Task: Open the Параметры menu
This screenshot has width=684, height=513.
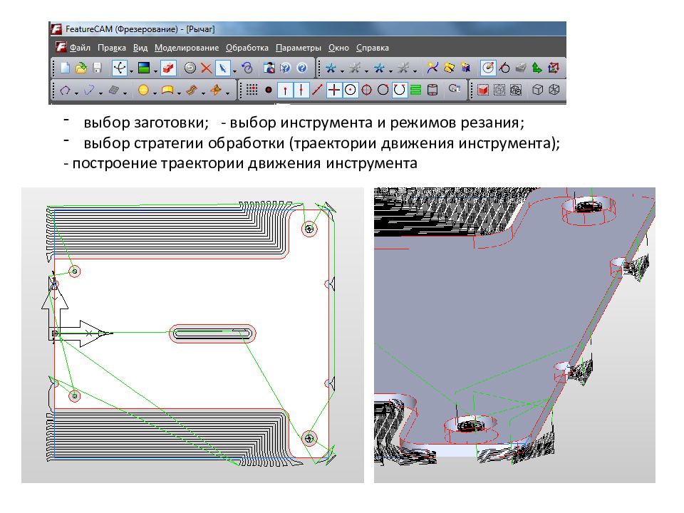Action: pyautogui.click(x=299, y=48)
